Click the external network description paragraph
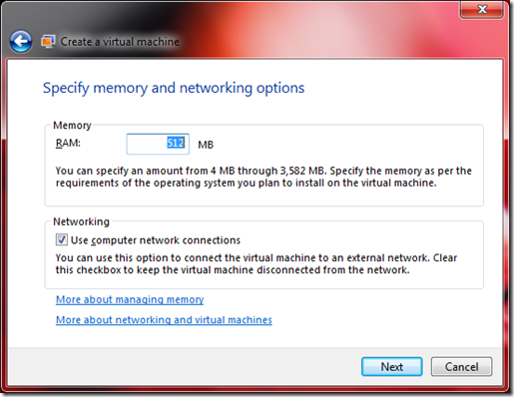Viewport: 514px width, 397px height. coord(257,263)
